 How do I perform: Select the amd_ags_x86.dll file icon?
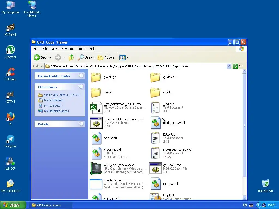click(156, 123)
